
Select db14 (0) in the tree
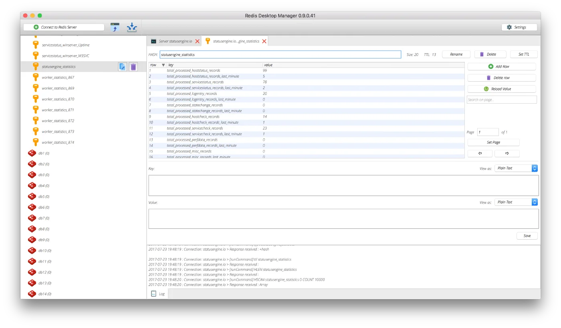click(x=45, y=294)
